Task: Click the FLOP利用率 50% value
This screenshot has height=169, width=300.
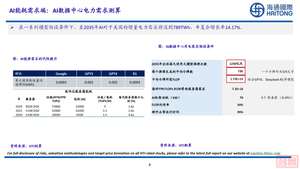Action: click(x=240, y=105)
